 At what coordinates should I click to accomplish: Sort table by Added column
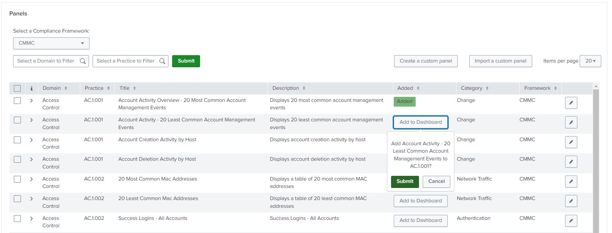tap(418, 88)
